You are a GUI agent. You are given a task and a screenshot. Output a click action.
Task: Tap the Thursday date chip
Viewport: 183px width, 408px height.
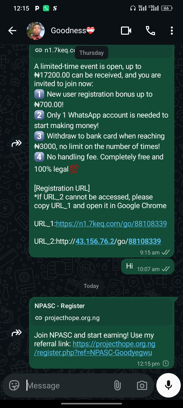click(91, 53)
